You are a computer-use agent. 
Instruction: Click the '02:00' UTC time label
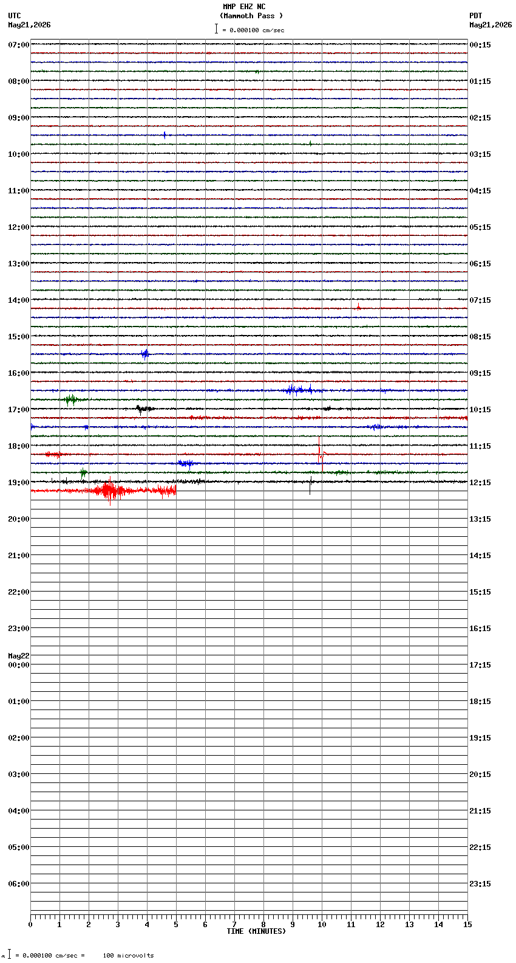pyautogui.click(x=19, y=738)
